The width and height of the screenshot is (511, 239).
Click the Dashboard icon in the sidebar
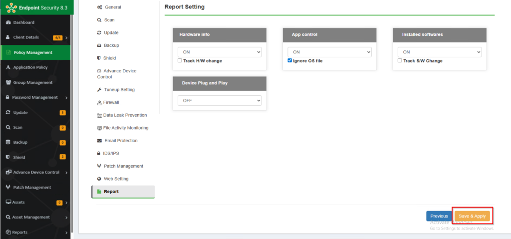8,22
